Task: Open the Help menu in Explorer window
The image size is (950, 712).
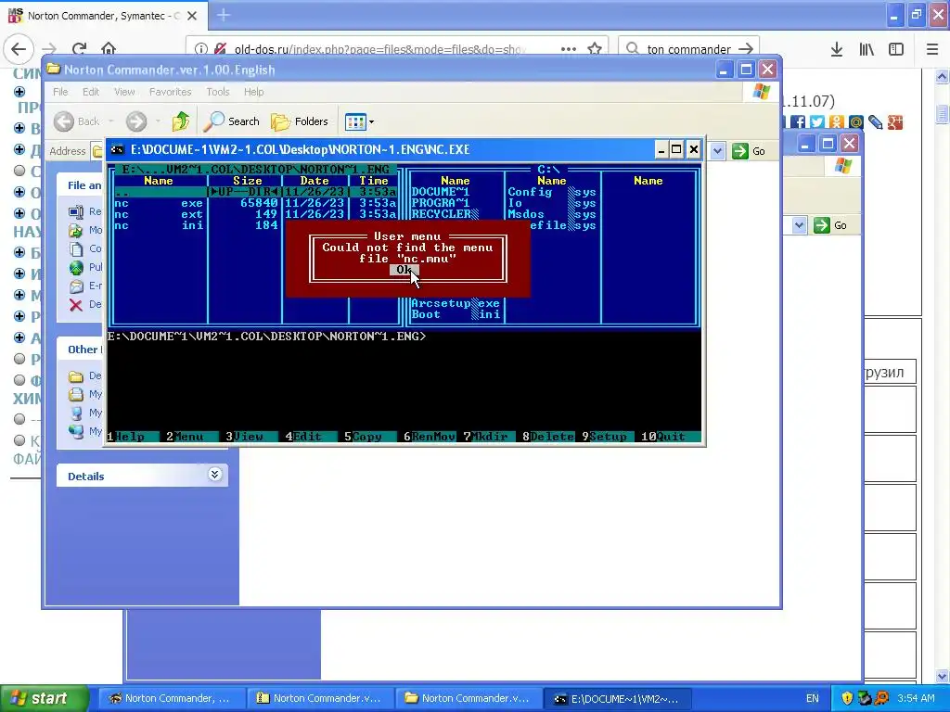Action: [254, 92]
